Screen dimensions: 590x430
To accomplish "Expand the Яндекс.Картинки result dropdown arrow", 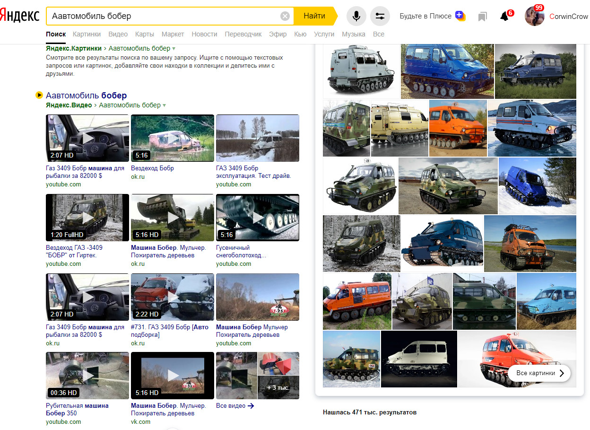I will [174, 49].
